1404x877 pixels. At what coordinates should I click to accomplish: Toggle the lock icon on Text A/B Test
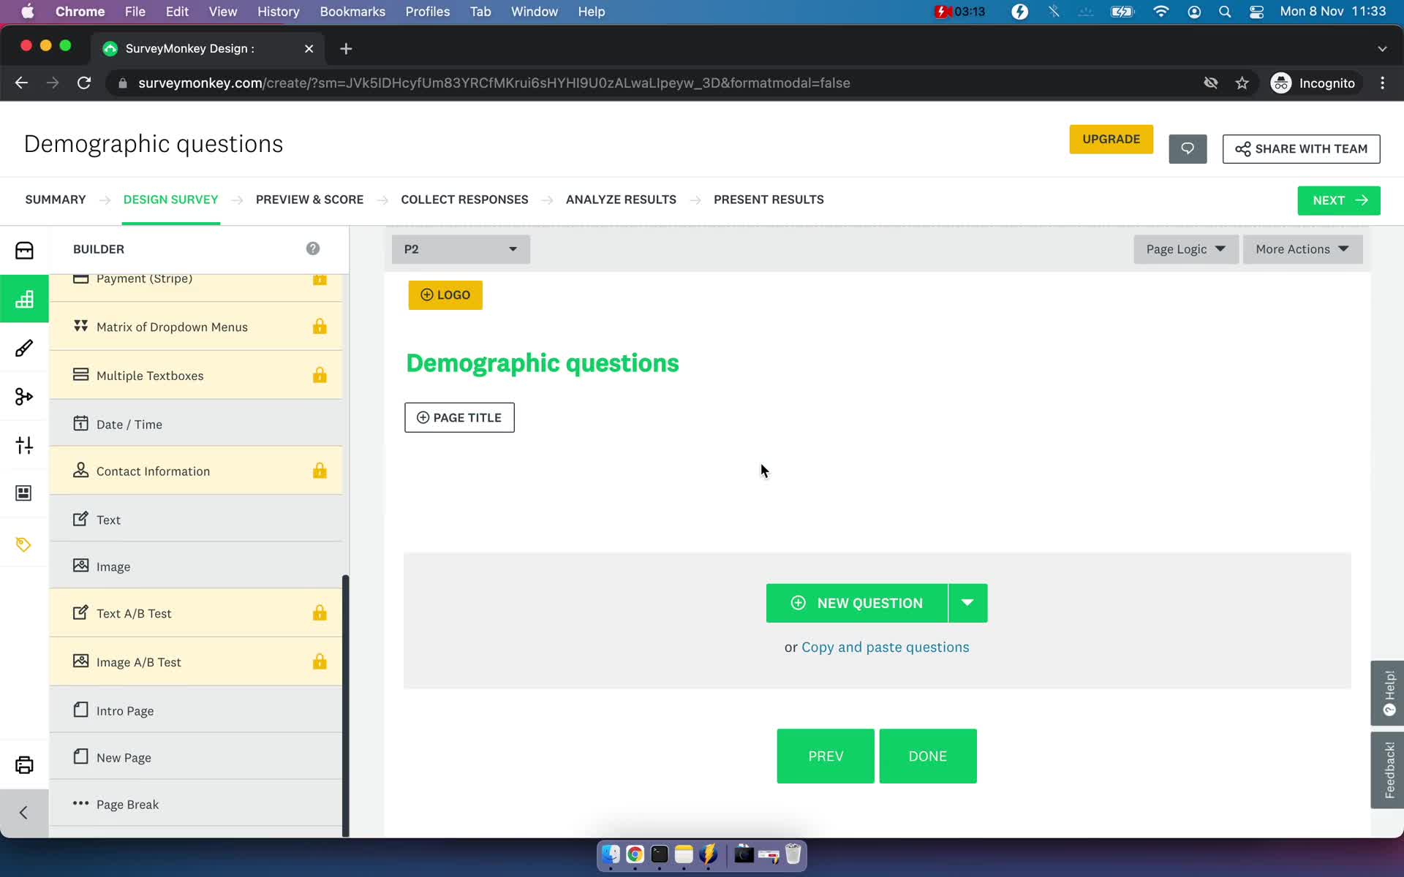tap(320, 612)
